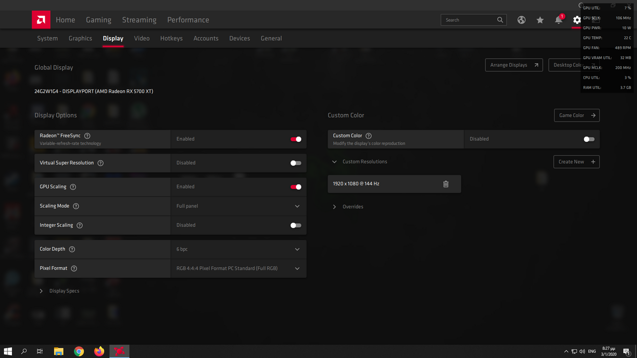This screenshot has width=637, height=358.
Task: Open File Explorer from taskbar
Action: click(59, 351)
